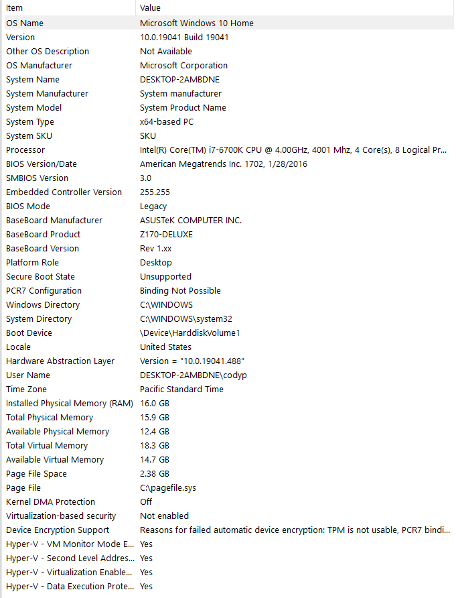Select the ASUSTeK COMPUTER INC. value
456x598 pixels.
191,221
